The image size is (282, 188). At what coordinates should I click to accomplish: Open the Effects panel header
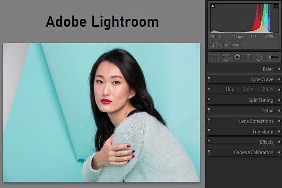(244, 142)
